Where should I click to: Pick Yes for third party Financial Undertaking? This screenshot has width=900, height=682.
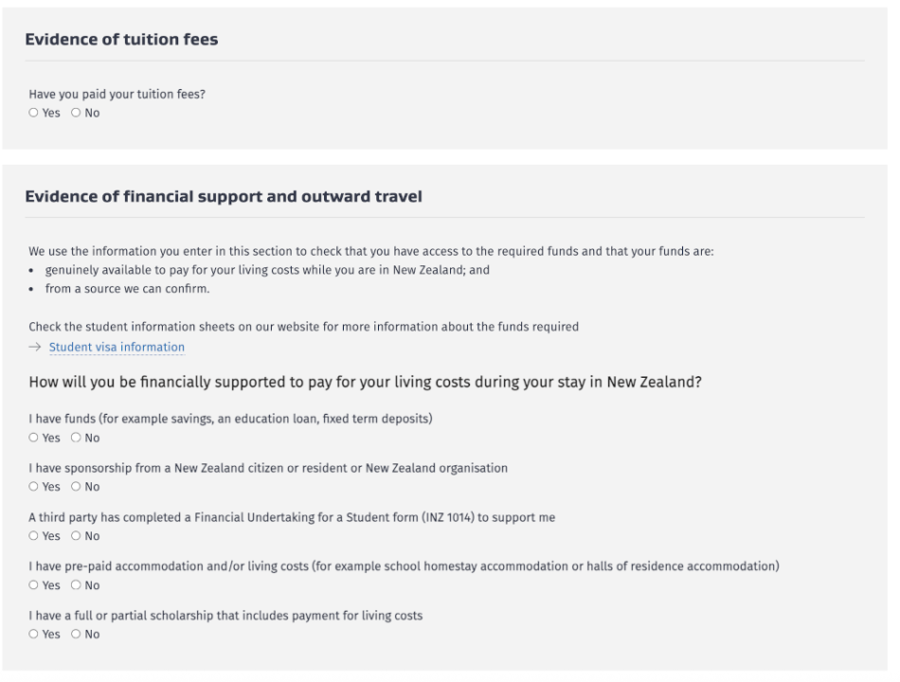coord(34,537)
